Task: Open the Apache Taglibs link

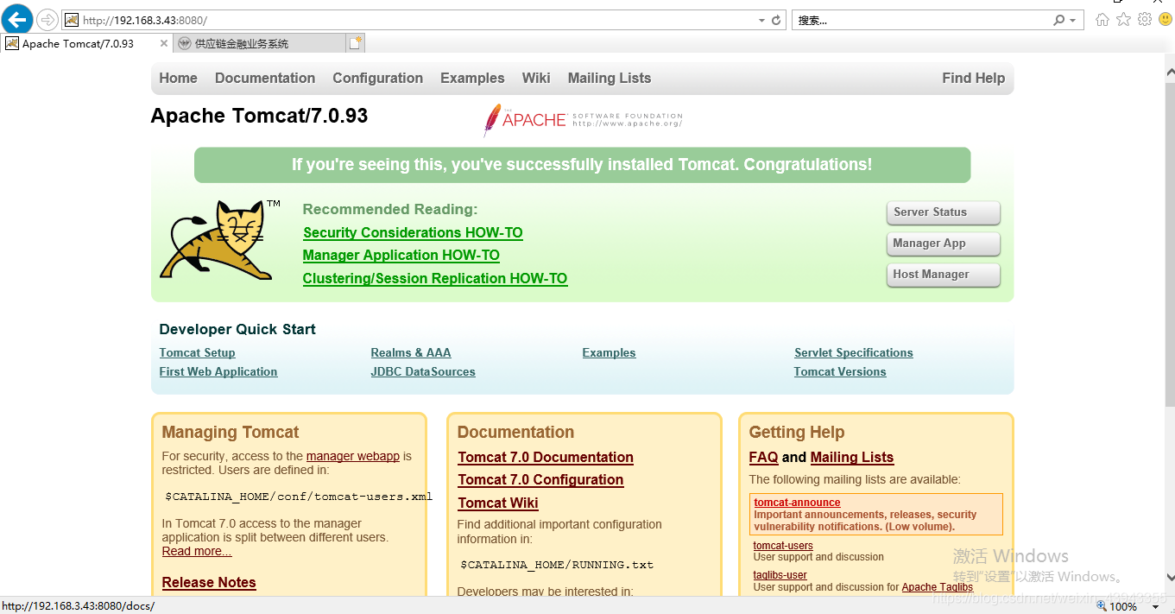Action: [938, 587]
